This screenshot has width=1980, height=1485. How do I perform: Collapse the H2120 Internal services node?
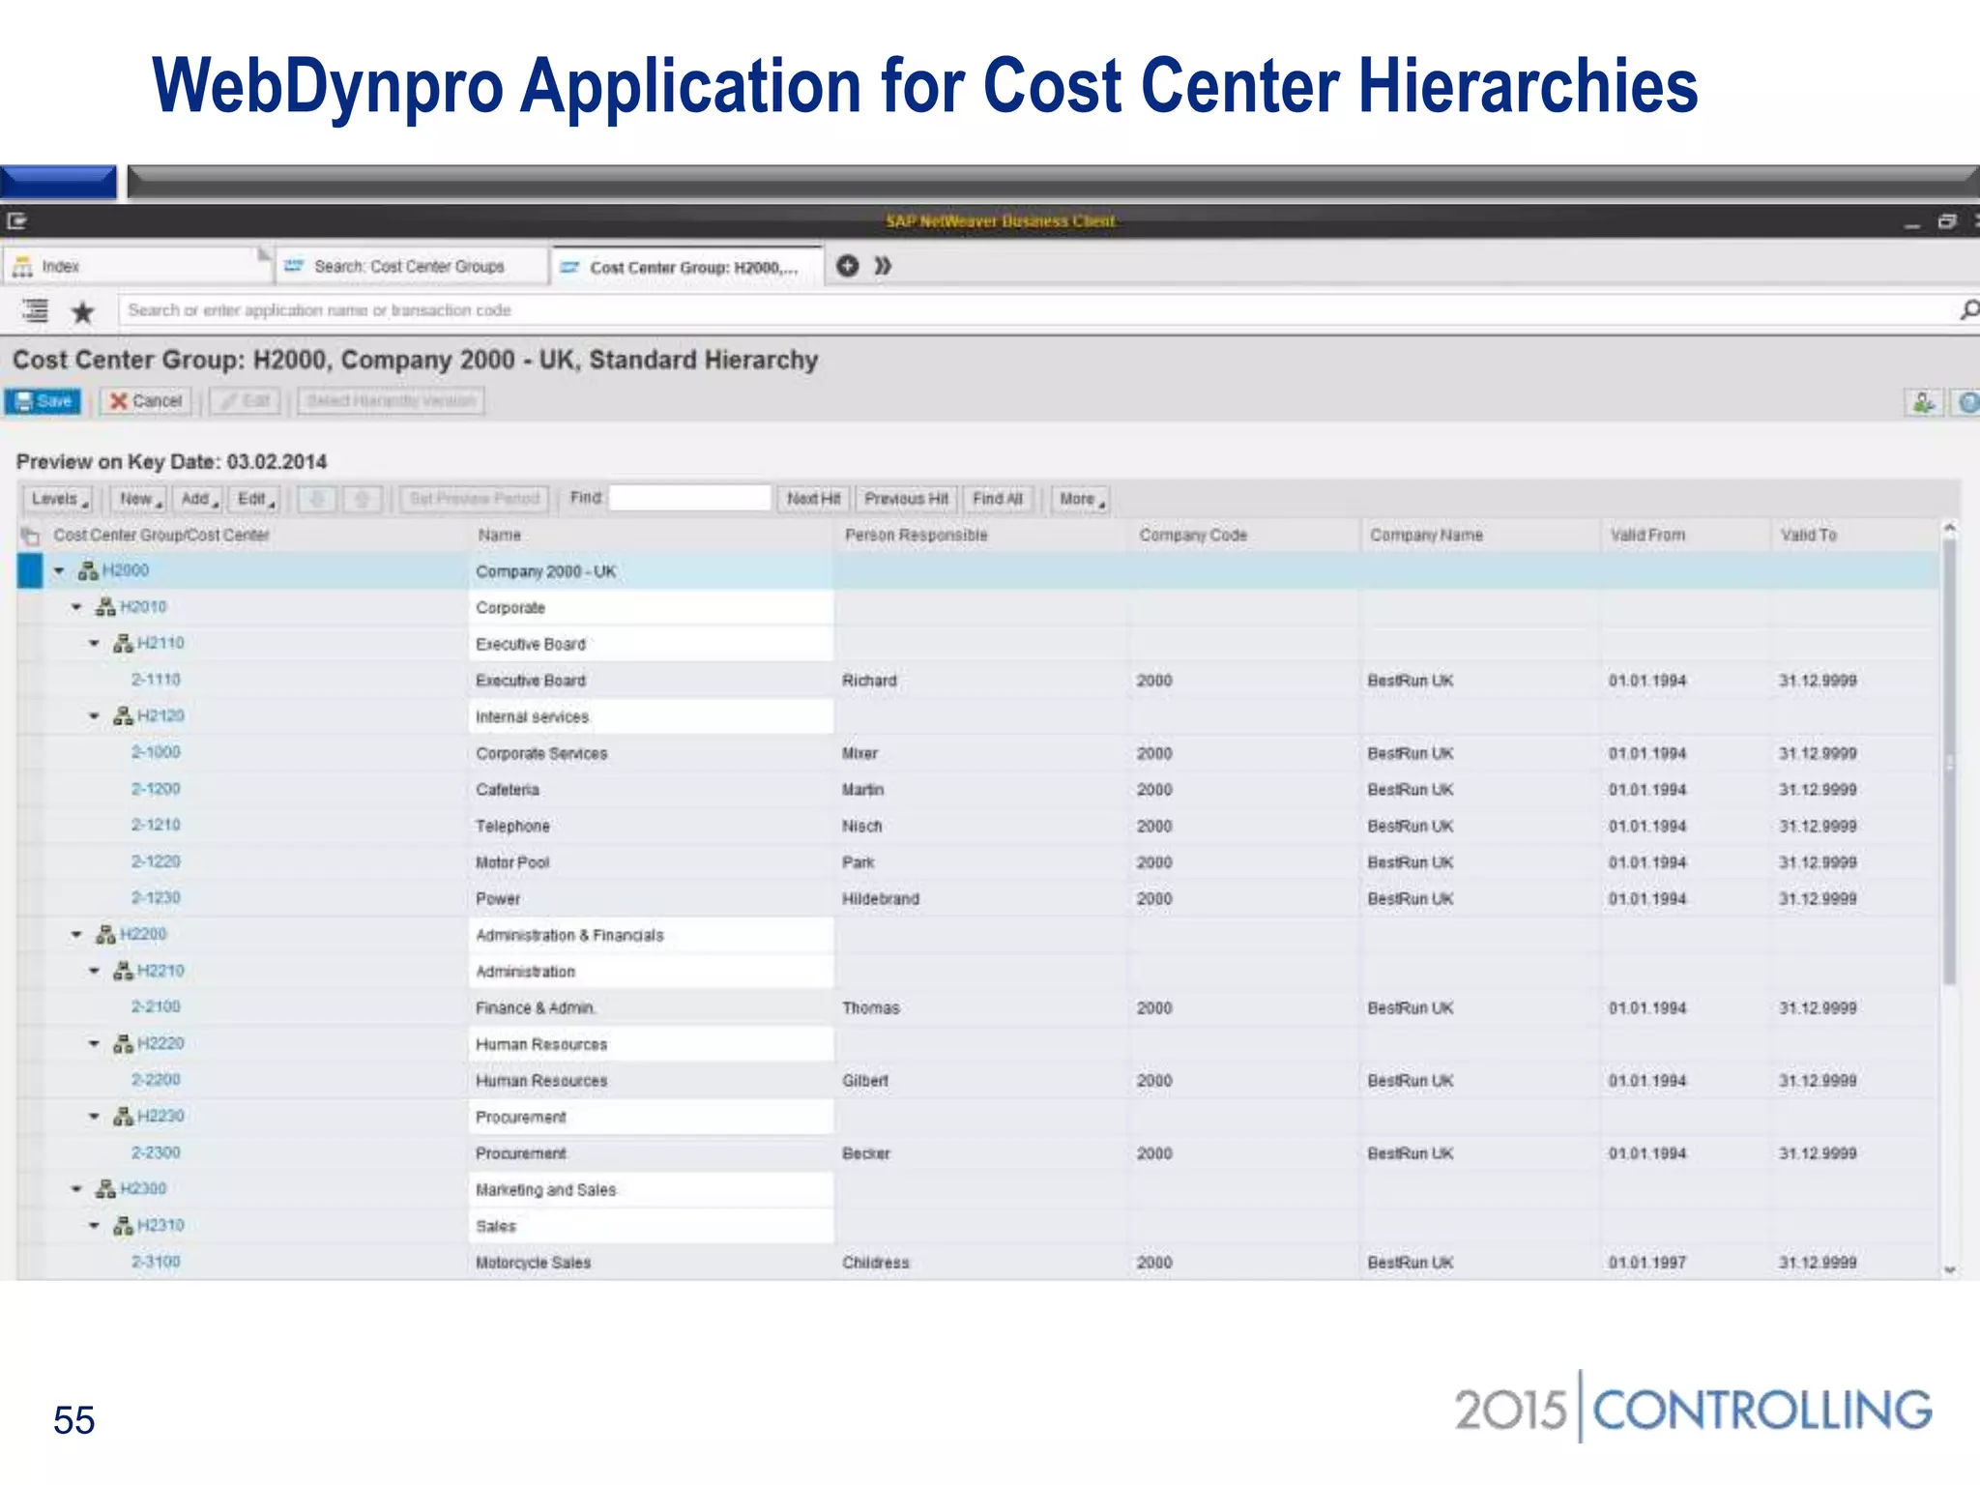[94, 716]
